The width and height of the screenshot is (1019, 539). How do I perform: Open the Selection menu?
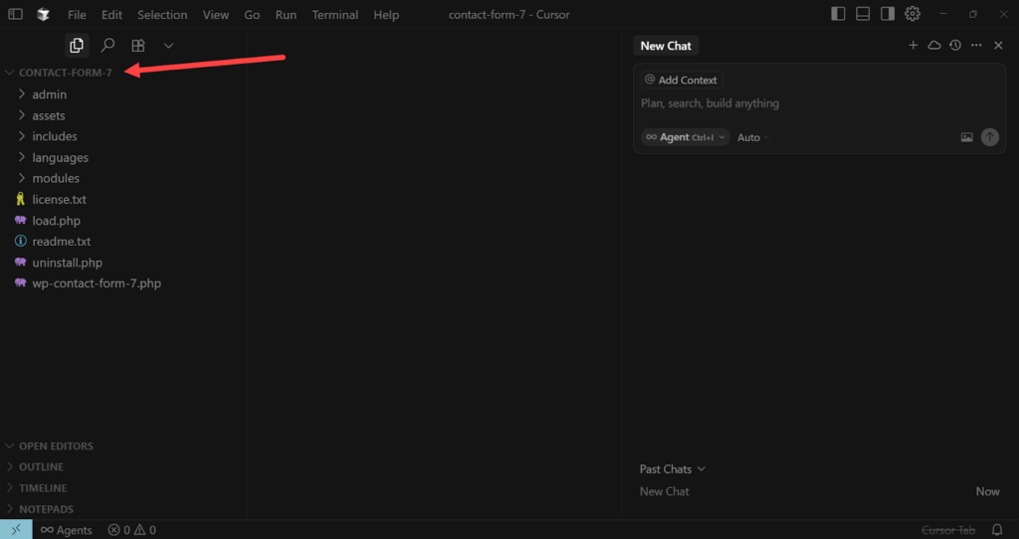point(162,14)
